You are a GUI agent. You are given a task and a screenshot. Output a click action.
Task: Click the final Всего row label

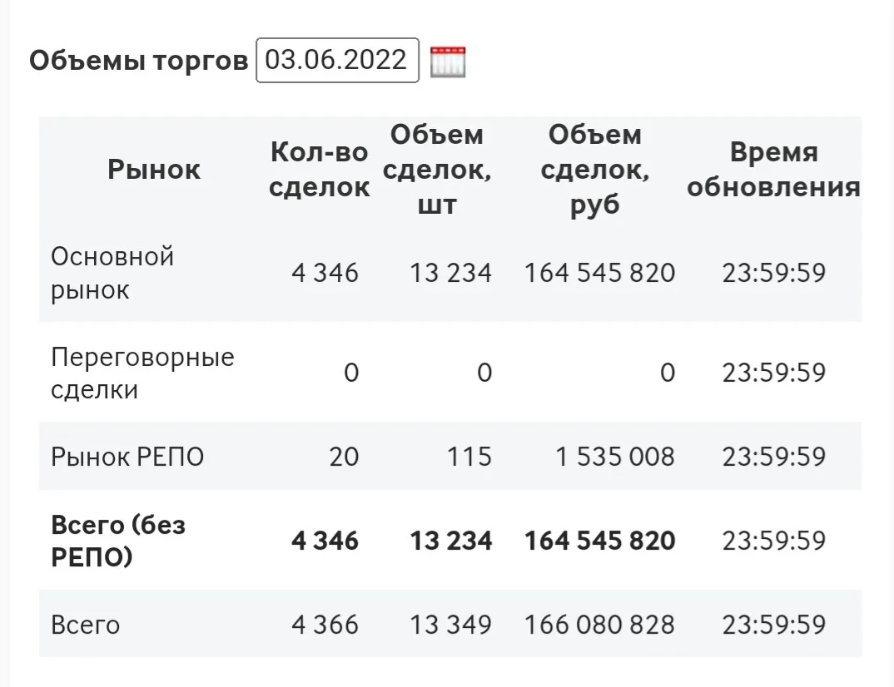[x=86, y=625]
